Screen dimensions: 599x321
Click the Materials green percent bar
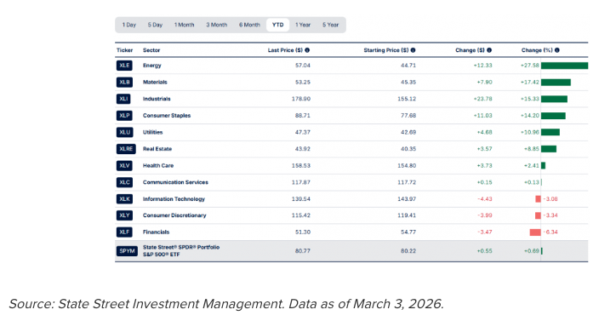[556, 82]
